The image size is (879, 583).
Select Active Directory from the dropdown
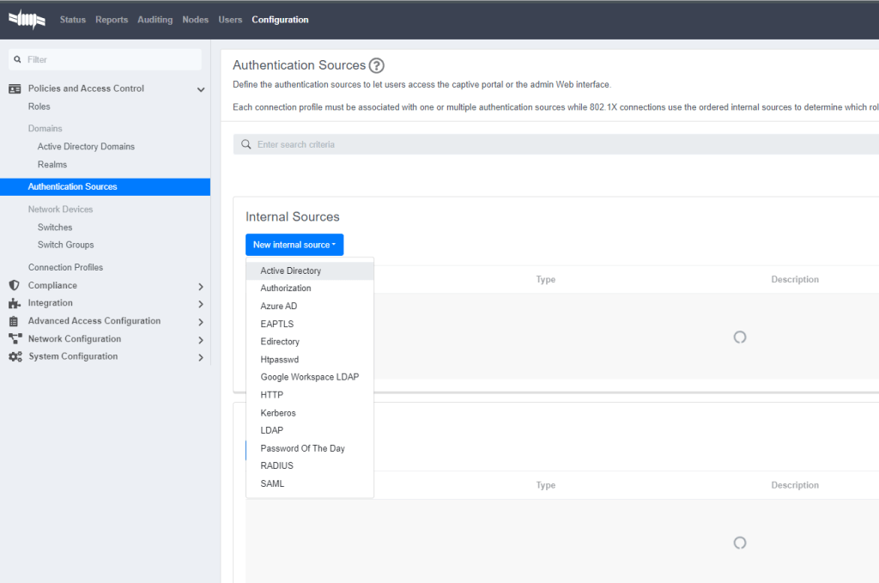[291, 270]
